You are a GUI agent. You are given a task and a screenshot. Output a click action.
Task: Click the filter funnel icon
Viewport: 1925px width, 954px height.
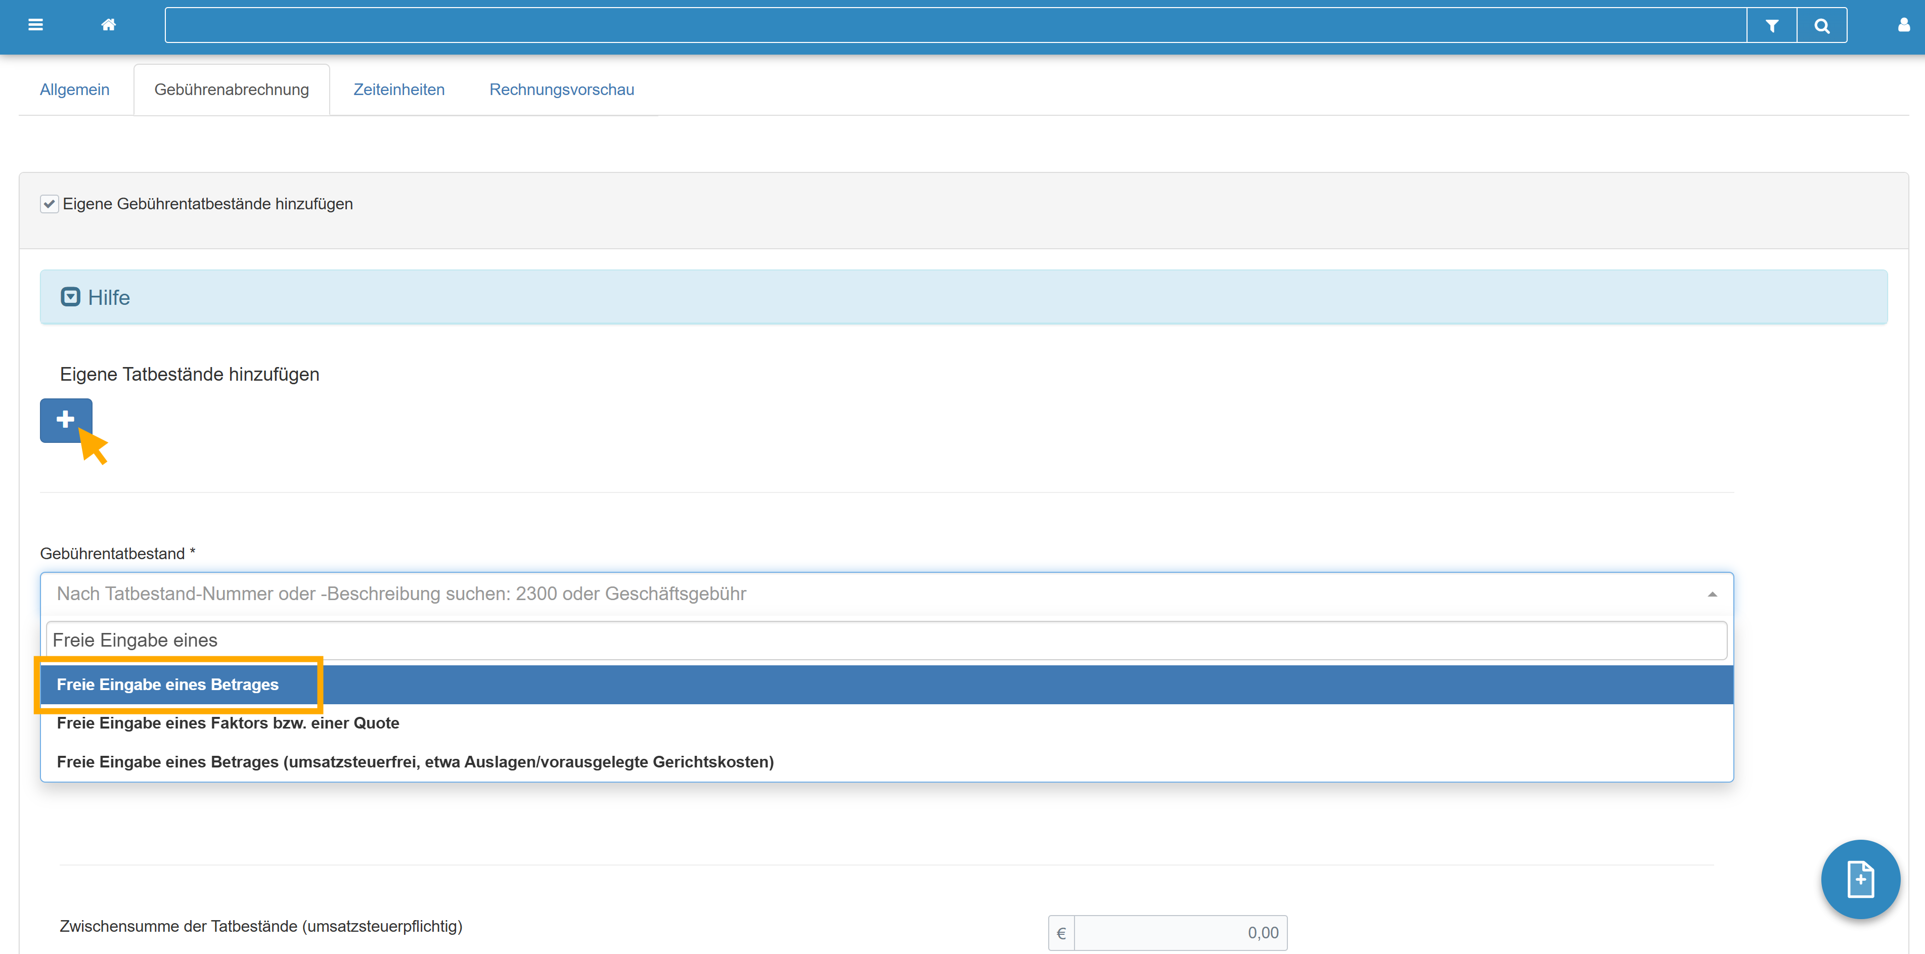point(1771,25)
